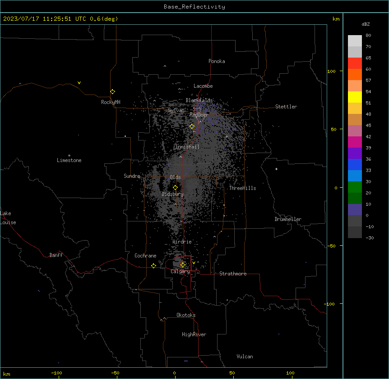
Task: Click the yellow radar marker near Didsbury
Action: 175,188
